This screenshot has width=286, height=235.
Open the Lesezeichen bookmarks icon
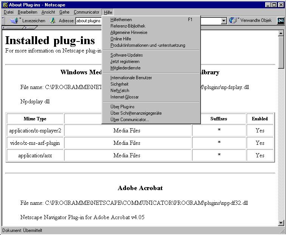click(x=14, y=20)
